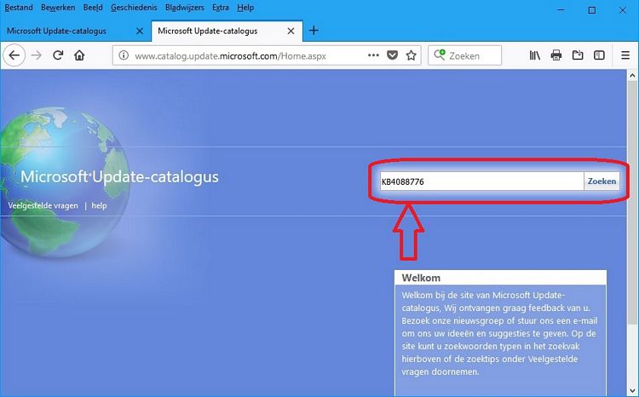
Task: Open the help link
Action: (99, 205)
